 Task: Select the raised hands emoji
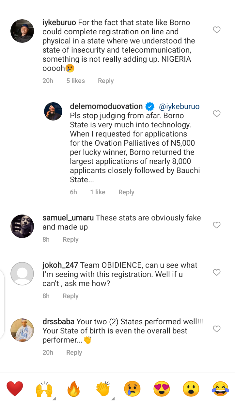tap(44, 389)
